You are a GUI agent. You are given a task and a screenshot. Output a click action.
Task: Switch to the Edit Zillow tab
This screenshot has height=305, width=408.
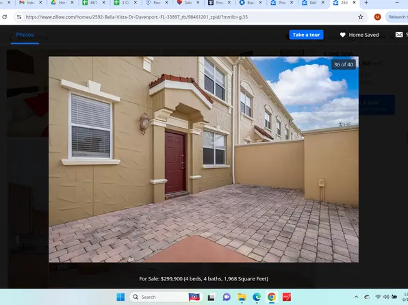[x=309, y=3]
